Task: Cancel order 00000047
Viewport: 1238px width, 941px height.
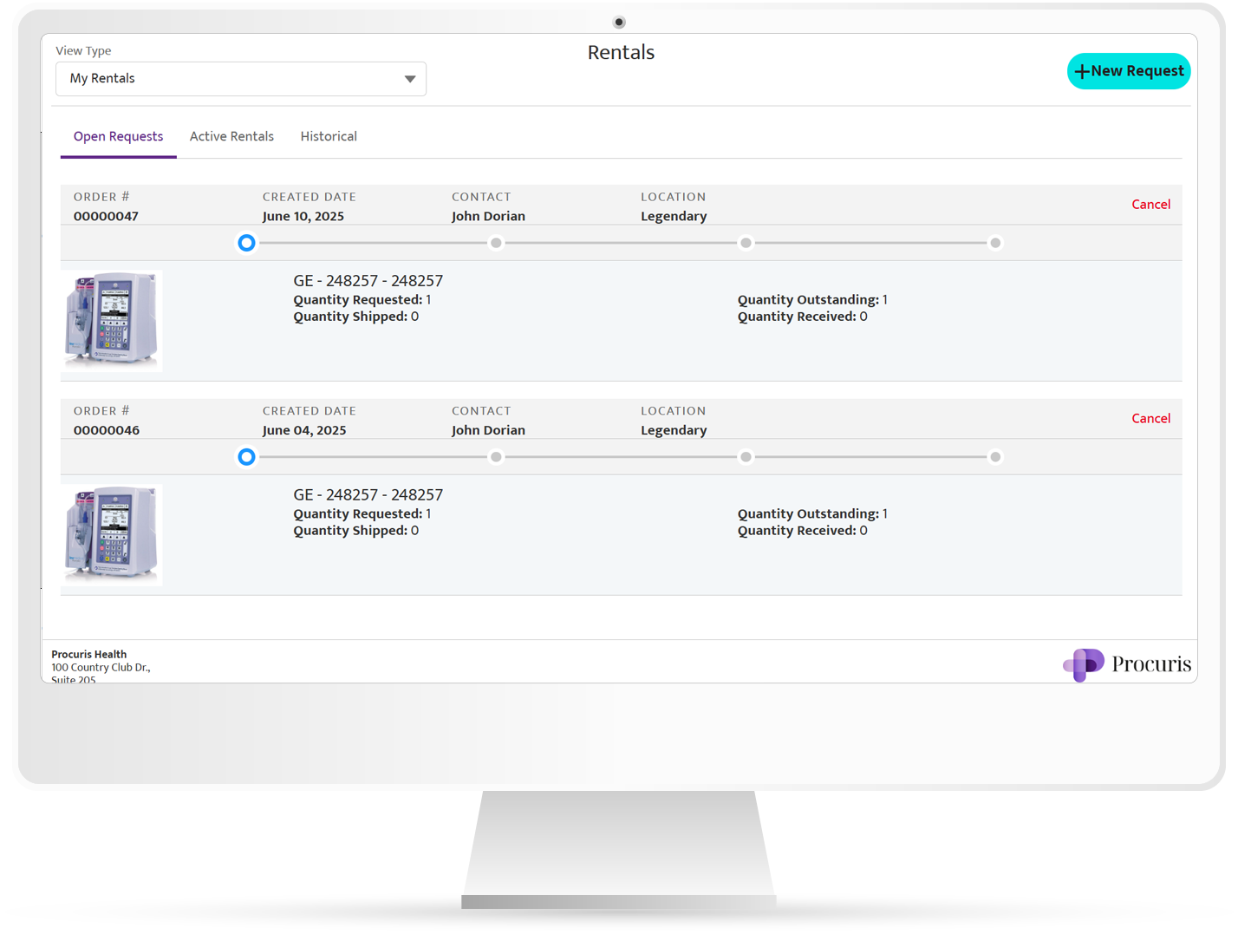Action: [x=1150, y=205]
